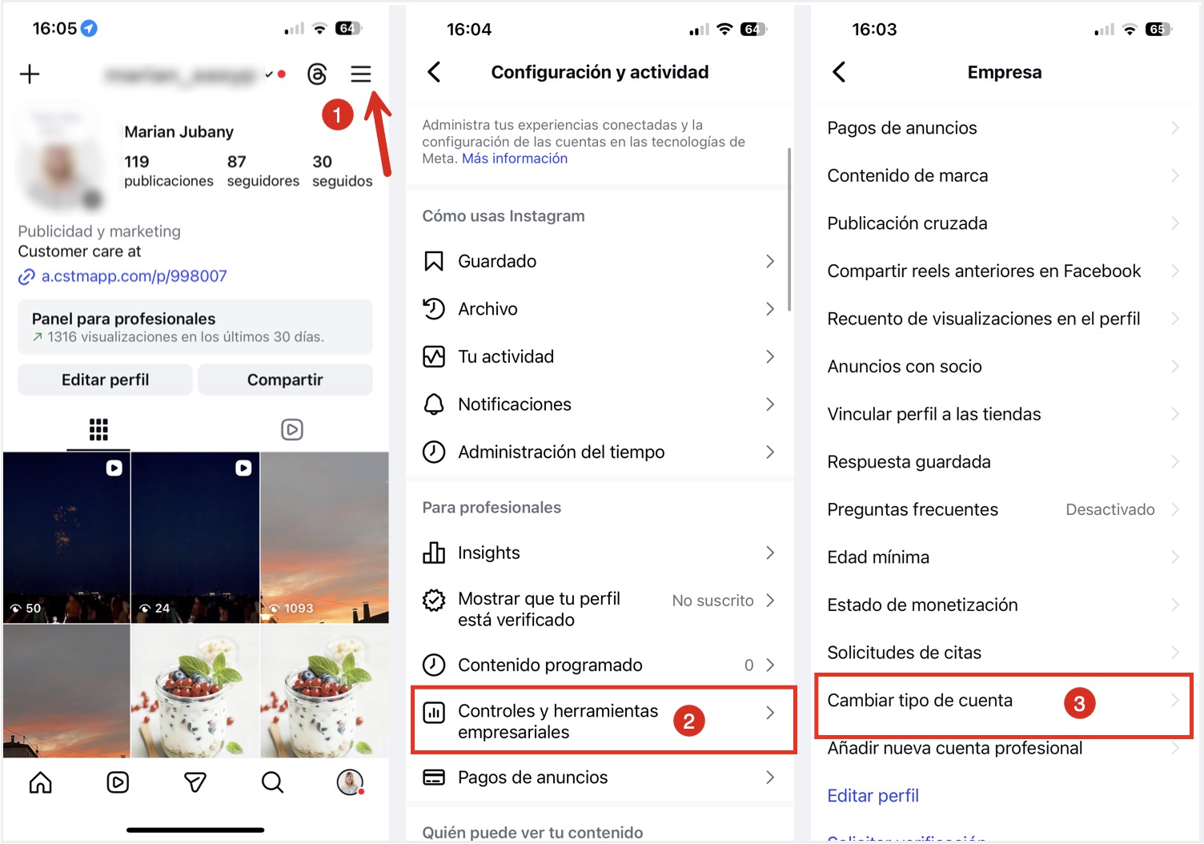Viewport: 1204px width, 844px height.
Task: Open Controles y herramientas empresariales
Action: tap(604, 720)
